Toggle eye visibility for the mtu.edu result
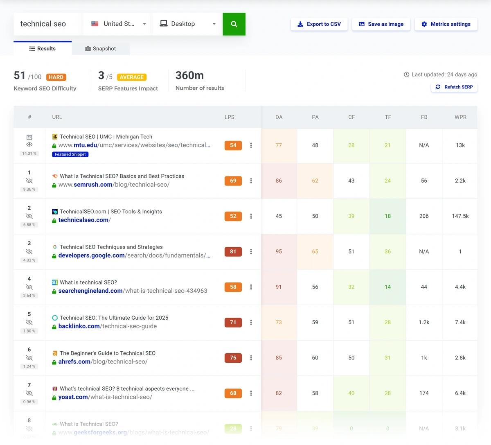 (x=29, y=145)
